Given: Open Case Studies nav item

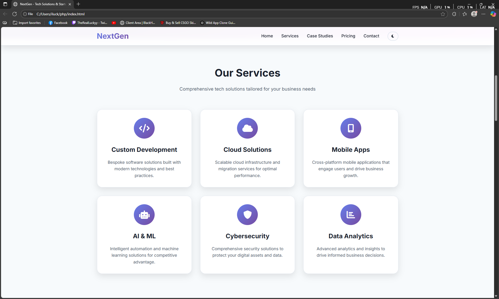Looking at the screenshot, I should 320,36.
